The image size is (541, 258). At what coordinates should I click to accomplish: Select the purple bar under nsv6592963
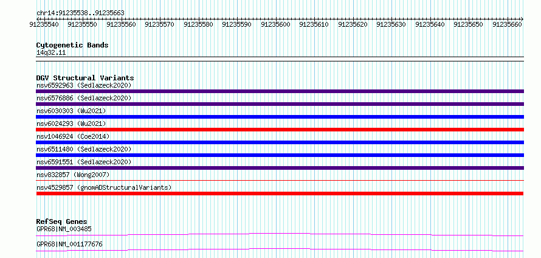tap(280, 91)
